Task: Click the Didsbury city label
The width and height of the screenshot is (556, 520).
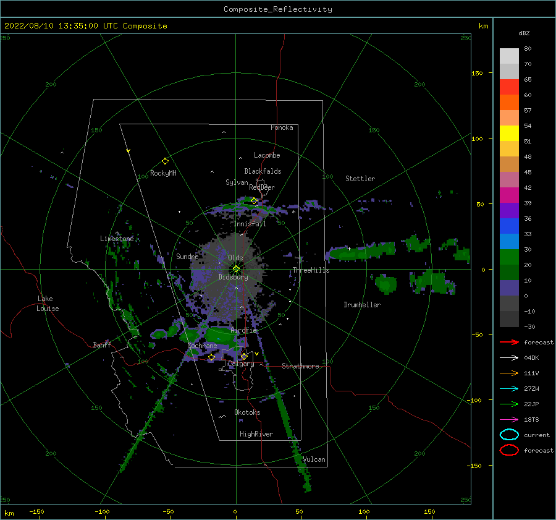Action: 233,277
